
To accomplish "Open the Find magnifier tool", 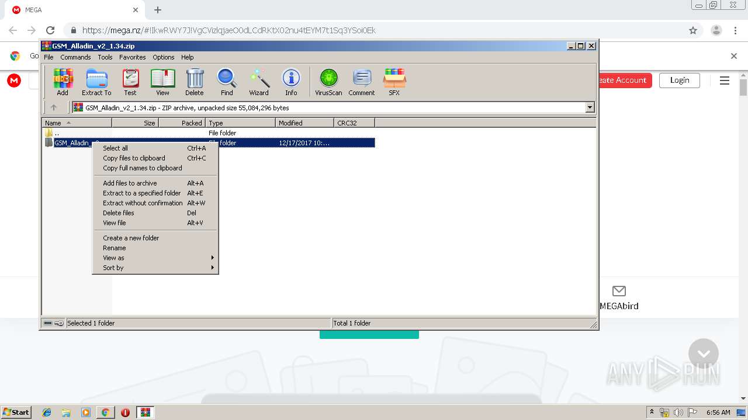I will pos(227,82).
